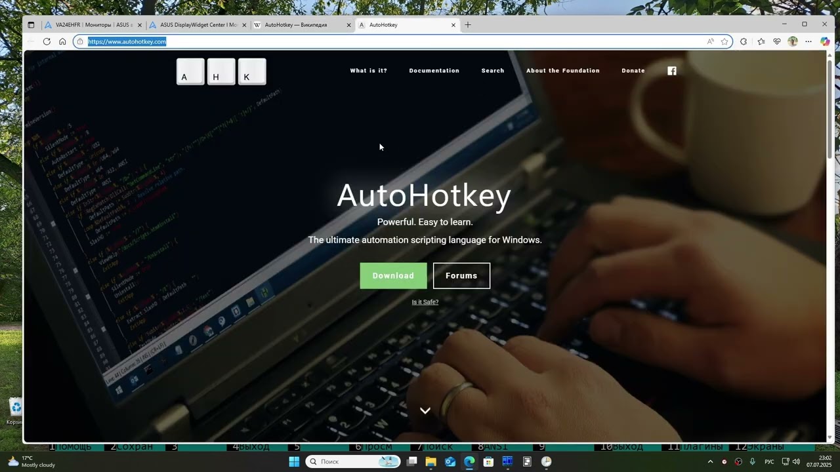Click the taskbar Поиск search box
Image resolution: width=840 pixels, height=472 pixels.
coord(353,462)
